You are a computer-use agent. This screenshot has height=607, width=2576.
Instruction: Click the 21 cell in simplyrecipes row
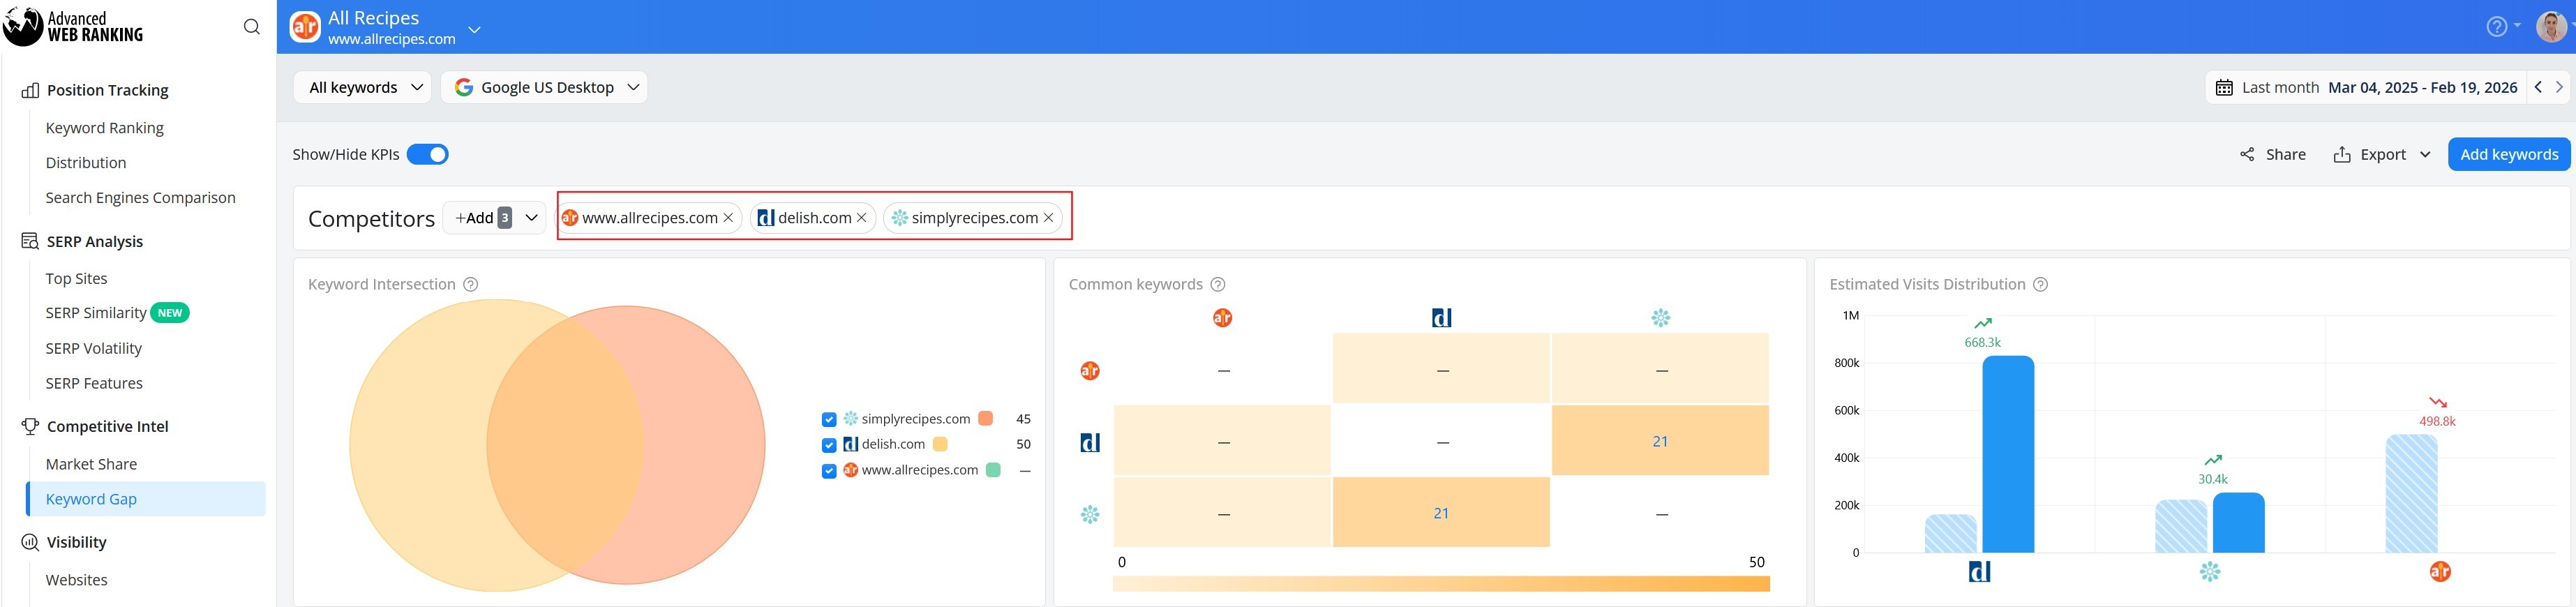click(1441, 513)
